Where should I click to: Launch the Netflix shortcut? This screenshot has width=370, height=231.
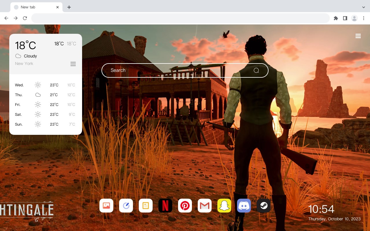(x=165, y=206)
